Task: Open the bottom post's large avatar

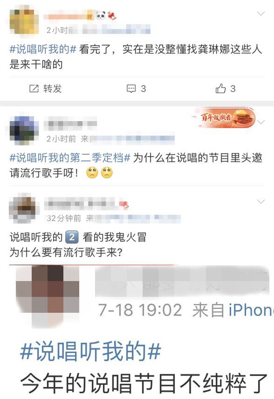Action: pos(48,295)
